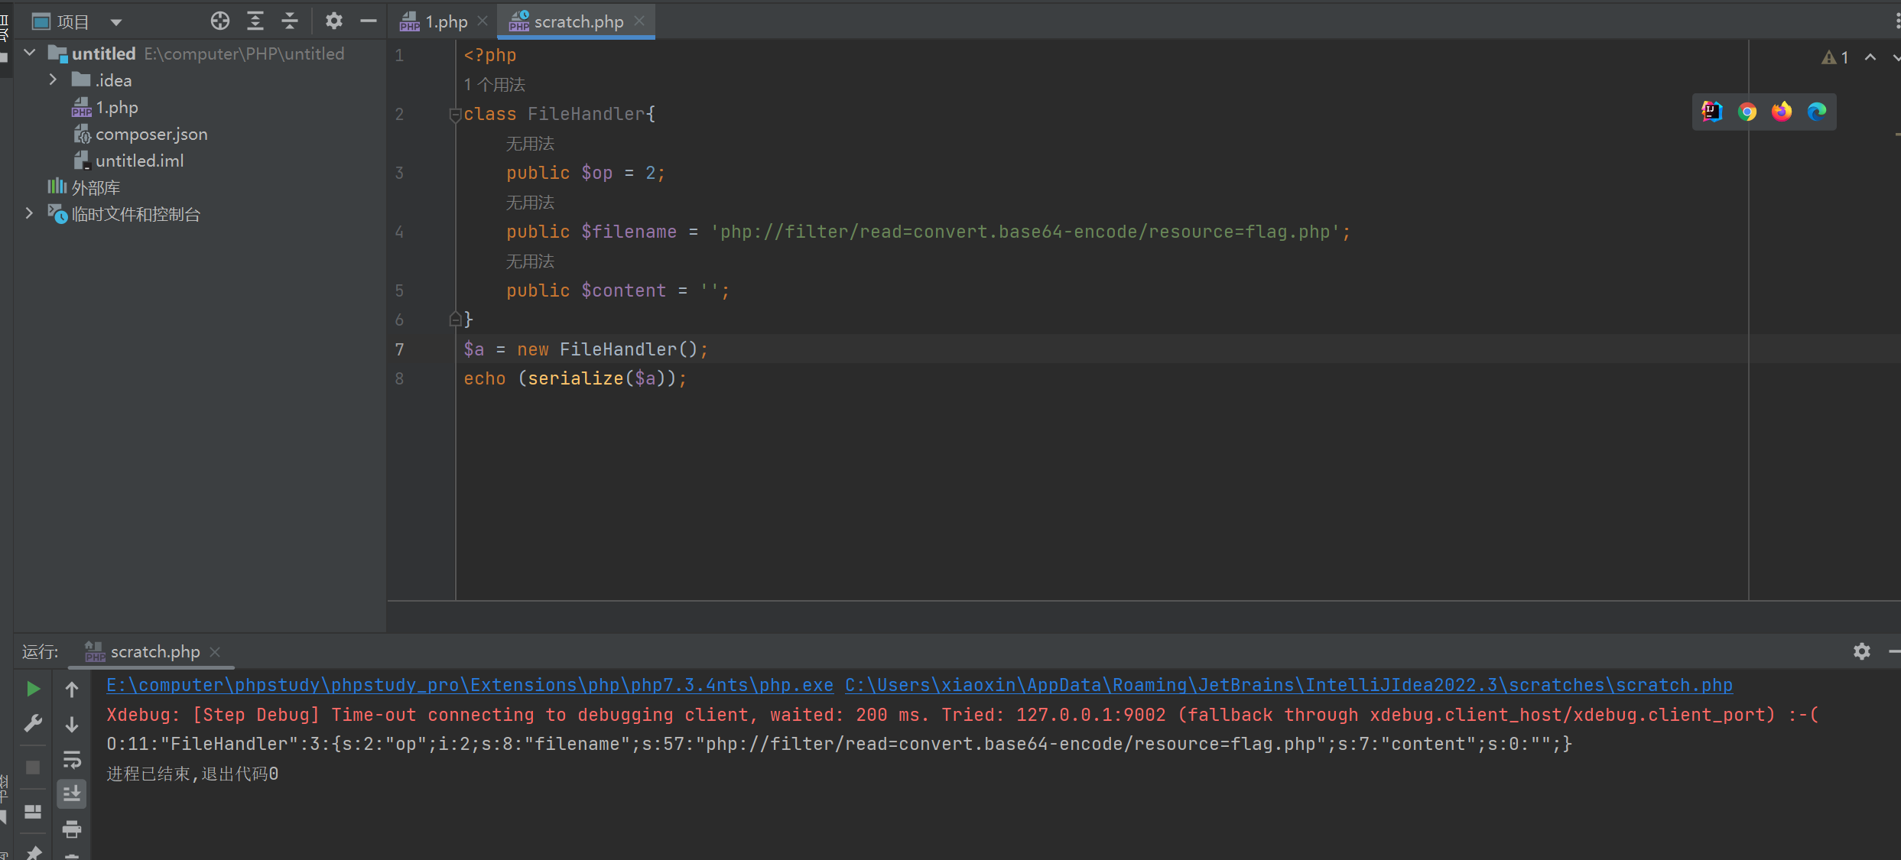Open file in Chrome browser icon
Viewport: 1901px width, 860px height.
[x=1747, y=112]
